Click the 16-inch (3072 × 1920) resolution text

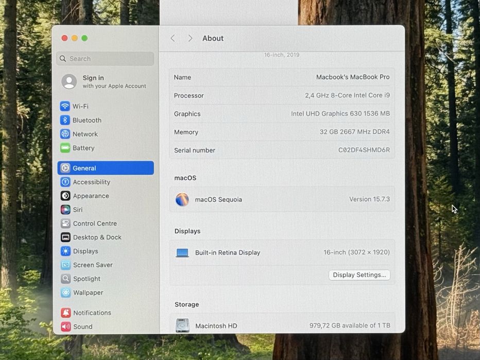[x=356, y=252]
